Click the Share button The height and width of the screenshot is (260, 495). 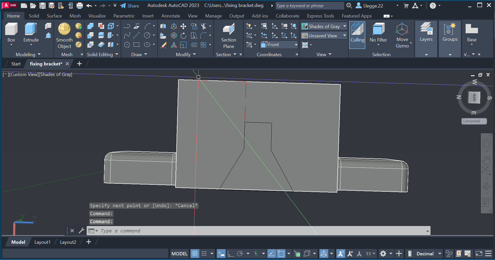click(130, 6)
